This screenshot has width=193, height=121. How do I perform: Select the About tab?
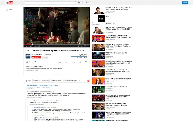60,62
